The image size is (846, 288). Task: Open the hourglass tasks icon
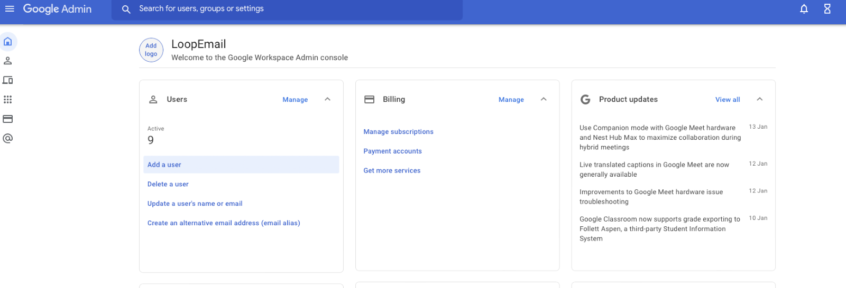(827, 9)
